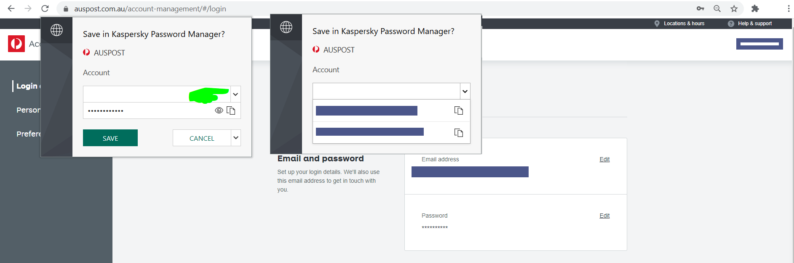This screenshot has height=263, width=794.
Task: Copy the first account entry in dropdown list
Action: pos(459,110)
